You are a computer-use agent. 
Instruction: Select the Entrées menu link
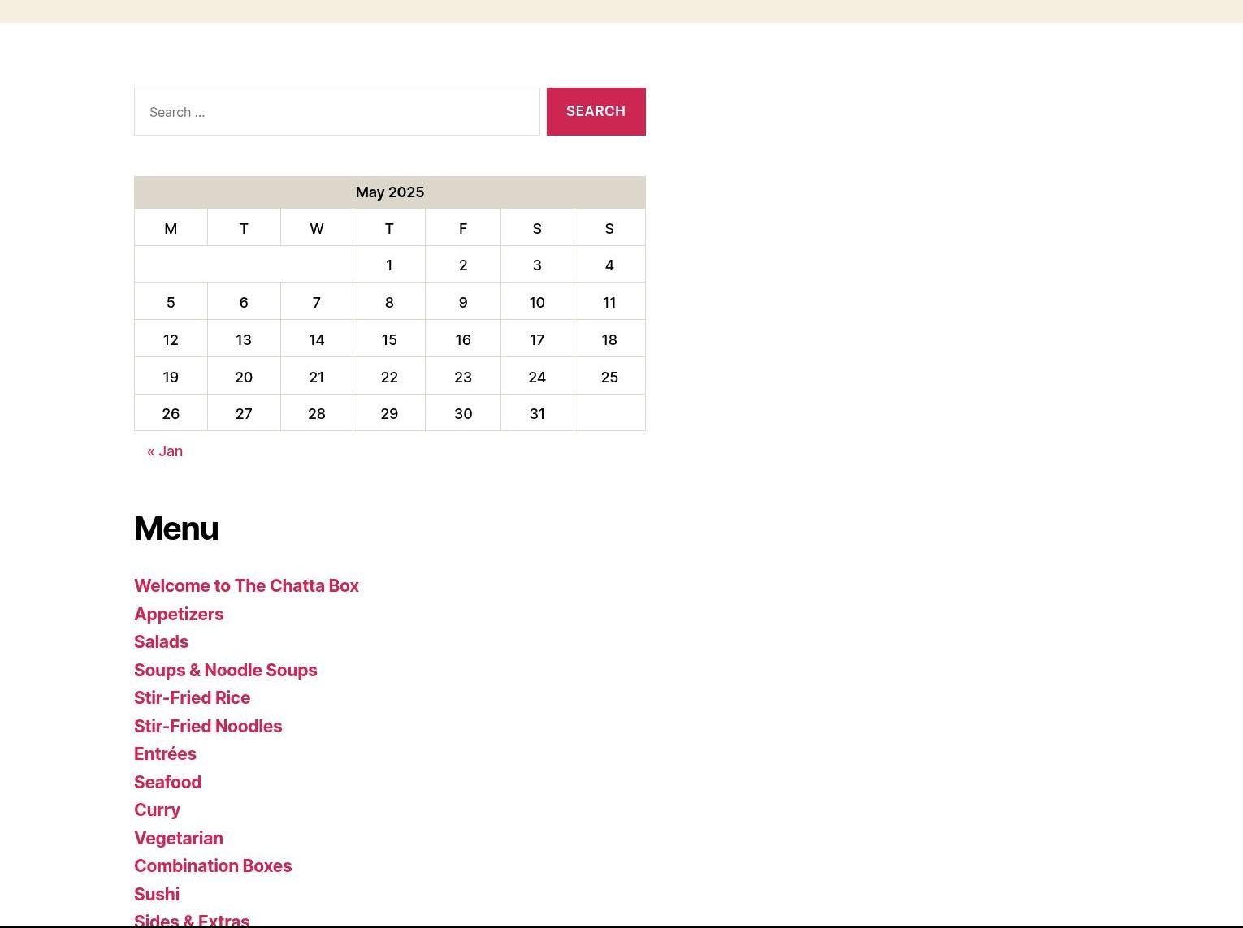click(165, 754)
